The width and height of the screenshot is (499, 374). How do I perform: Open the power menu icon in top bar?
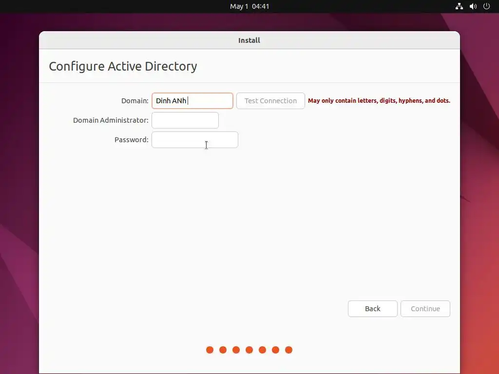pos(487,6)
